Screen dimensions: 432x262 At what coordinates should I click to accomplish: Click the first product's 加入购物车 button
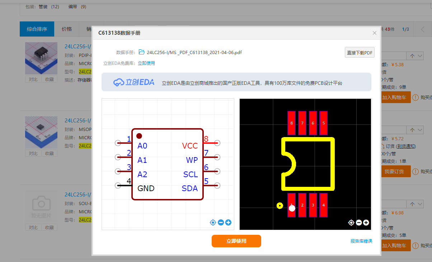click(x=395, y=97)
